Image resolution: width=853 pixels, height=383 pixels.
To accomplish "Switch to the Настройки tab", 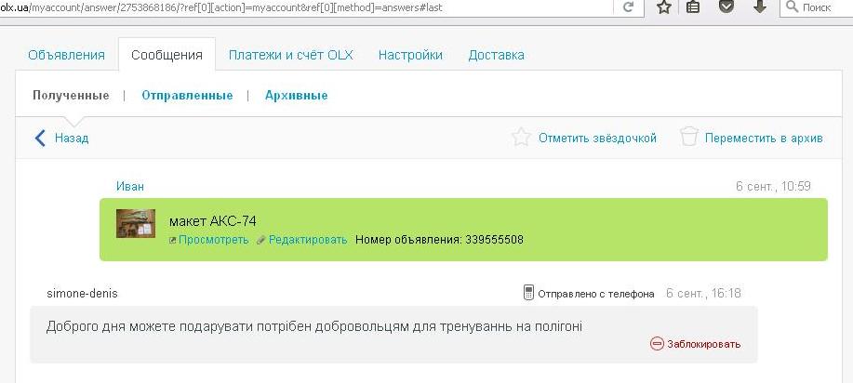I will pyautogui.click(x=411, y=55).
